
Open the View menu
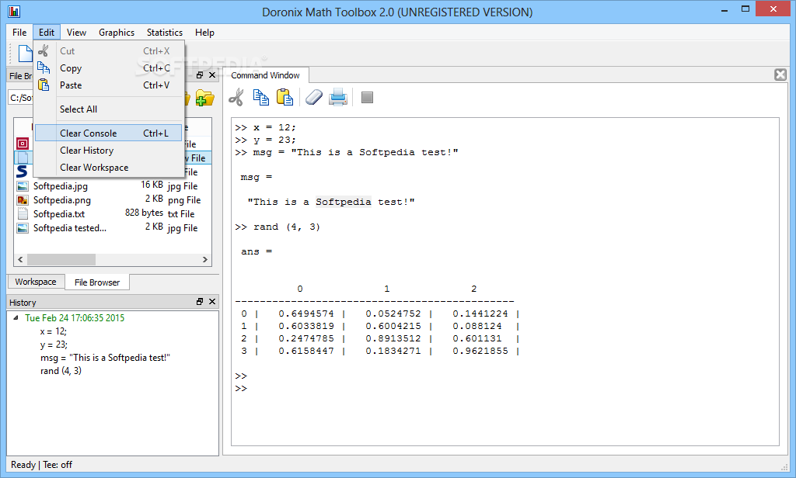[77, 33]
